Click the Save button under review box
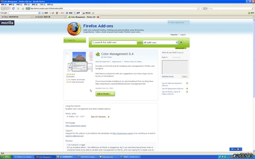255x159 pixels. [184, 76]
